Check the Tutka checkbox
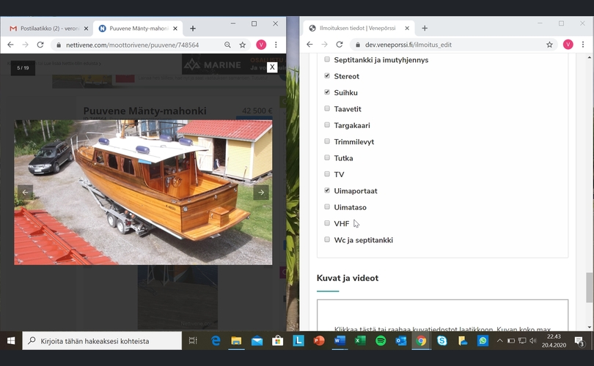594x366 pixels. pos(327,157)
